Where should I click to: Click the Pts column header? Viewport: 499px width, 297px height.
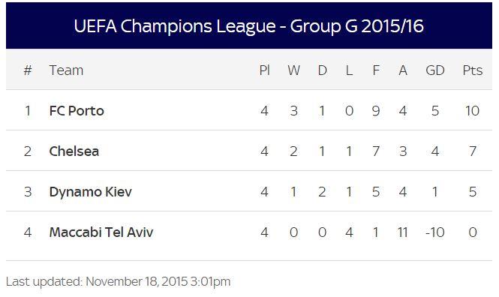473,70
